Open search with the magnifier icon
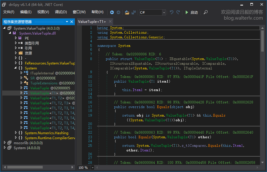The width and height of the screenshot is (267, 172). tap(206, 12)
